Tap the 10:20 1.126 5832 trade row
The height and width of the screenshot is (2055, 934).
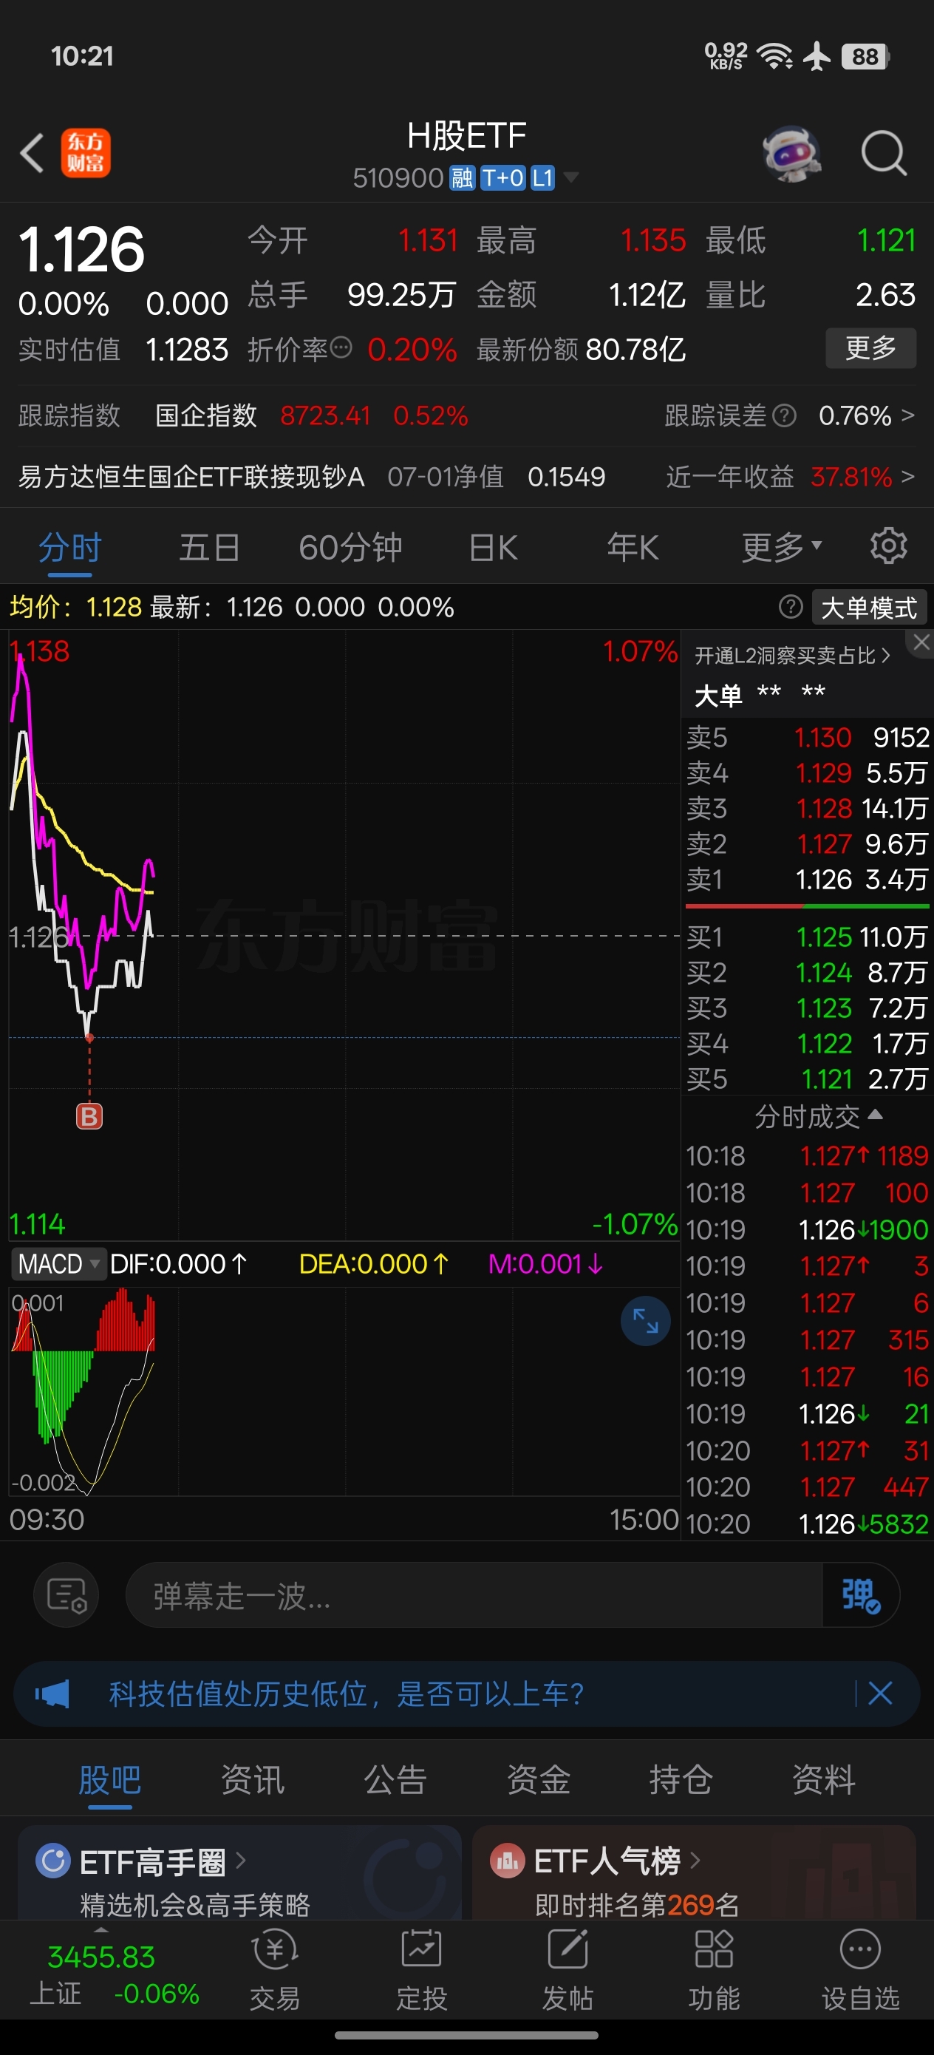tap(807, 1524)
